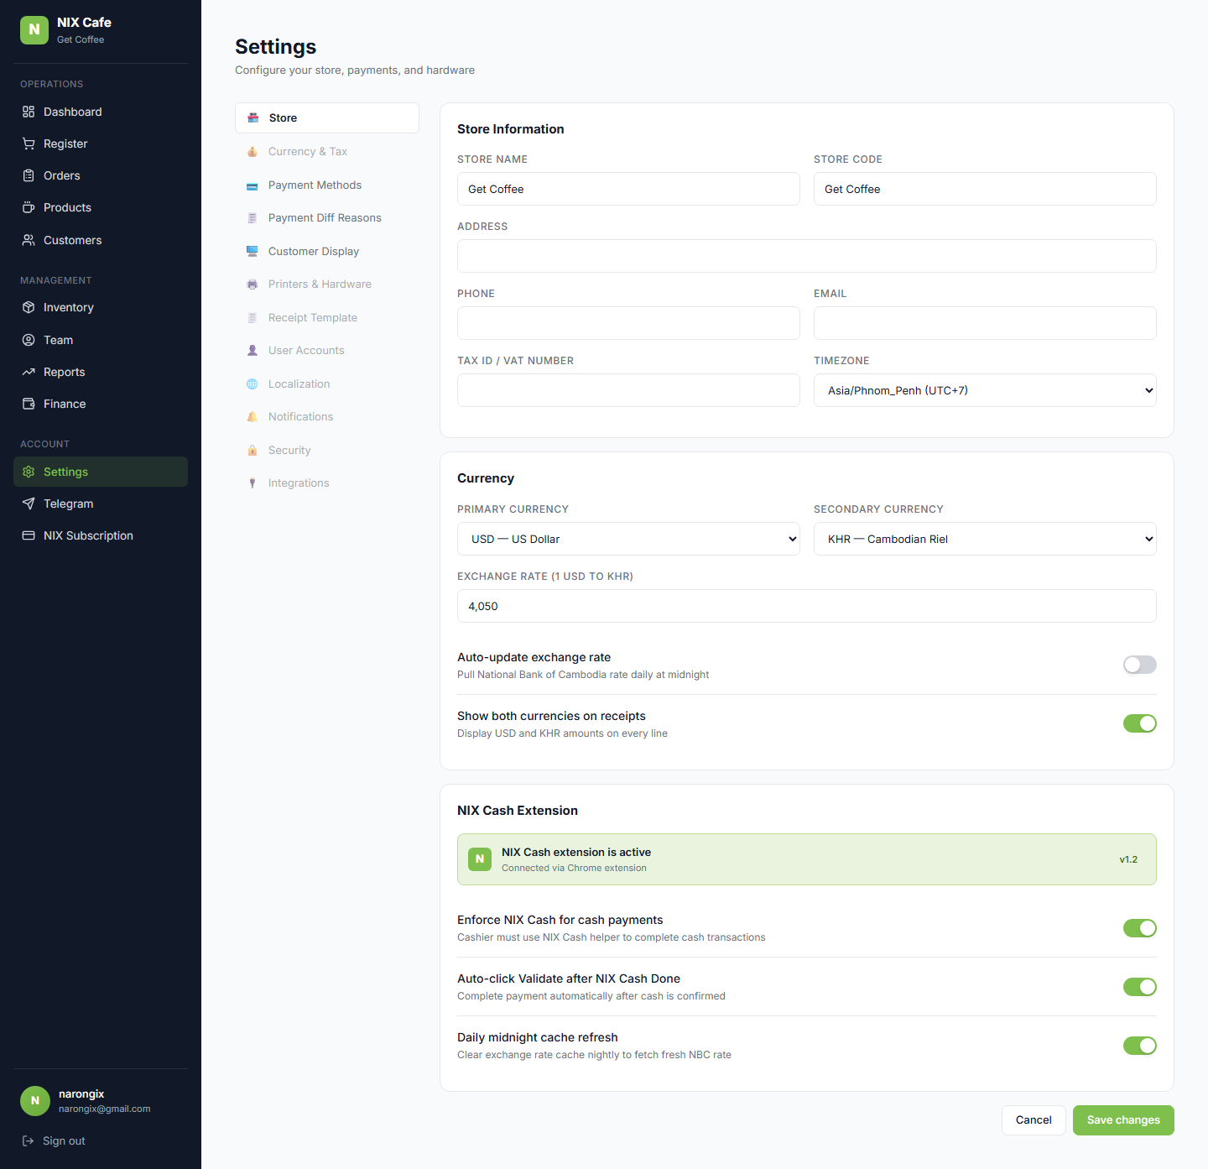Enable the Auto-update exchange rate option
This screenshot has height=1169, width=1208.
tap(1139, 664)
